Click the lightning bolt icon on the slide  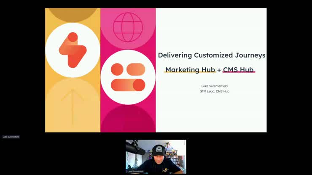73,50
